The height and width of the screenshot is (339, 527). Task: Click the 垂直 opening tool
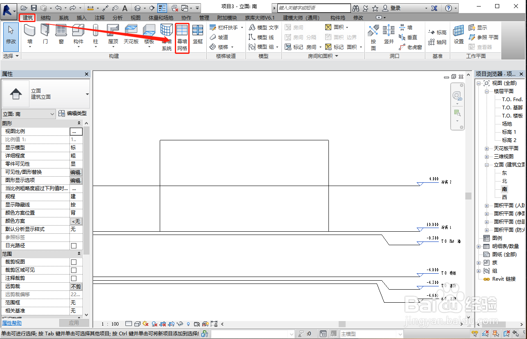pyautogui.click(x=408, y=37)
